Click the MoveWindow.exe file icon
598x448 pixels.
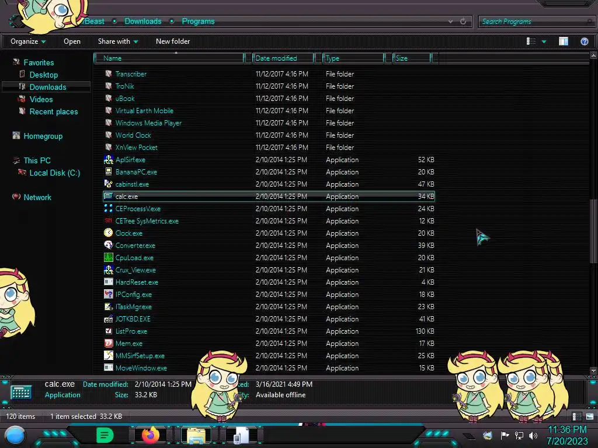108,367
